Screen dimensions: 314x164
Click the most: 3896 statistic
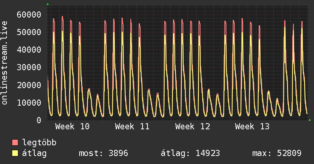click(x=103, y=153)
